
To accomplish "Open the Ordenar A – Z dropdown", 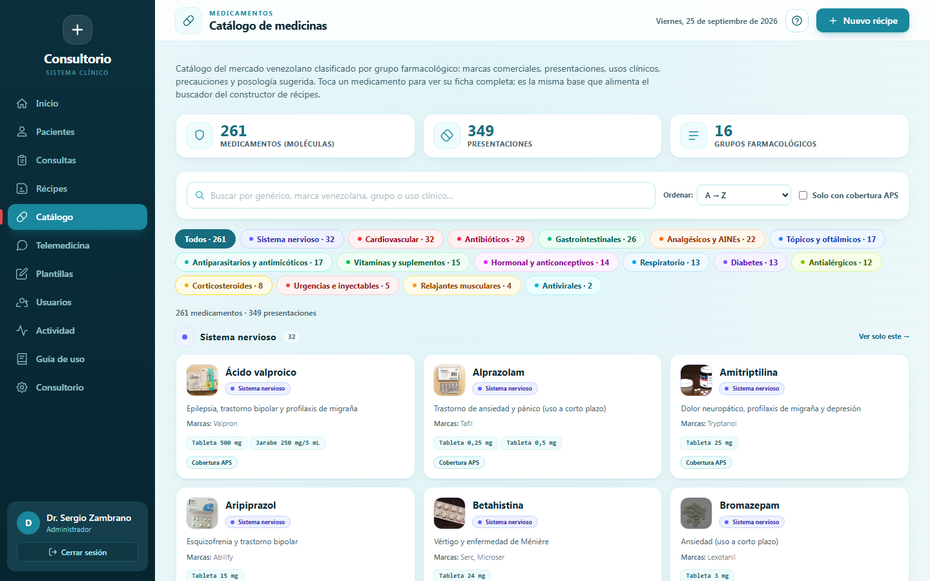I will (744, 195).
